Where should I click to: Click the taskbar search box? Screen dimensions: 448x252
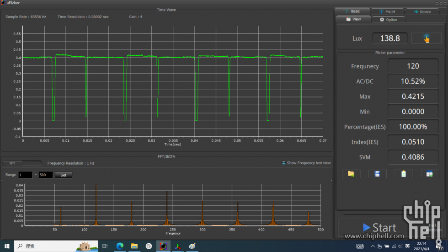click(x=56, y=246)
